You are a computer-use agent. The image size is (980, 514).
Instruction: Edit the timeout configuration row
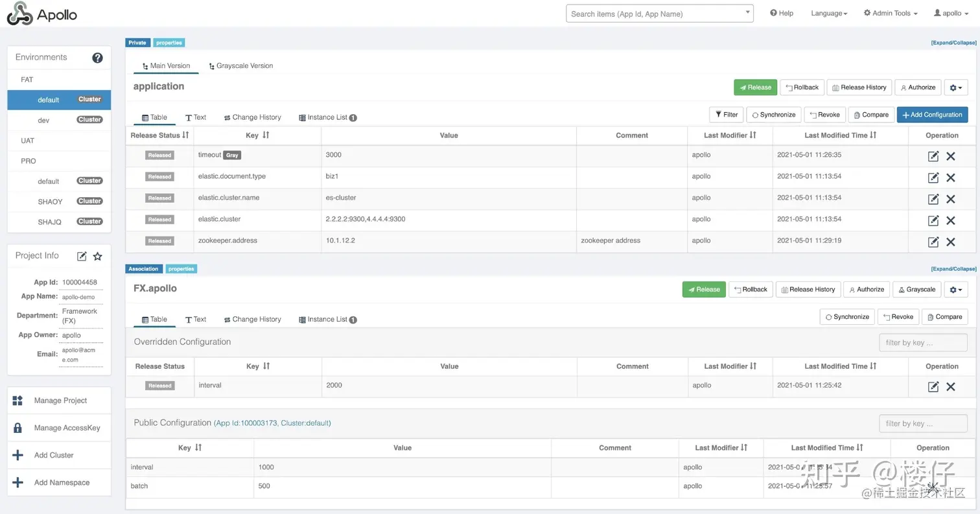click(x=933, y=156)
